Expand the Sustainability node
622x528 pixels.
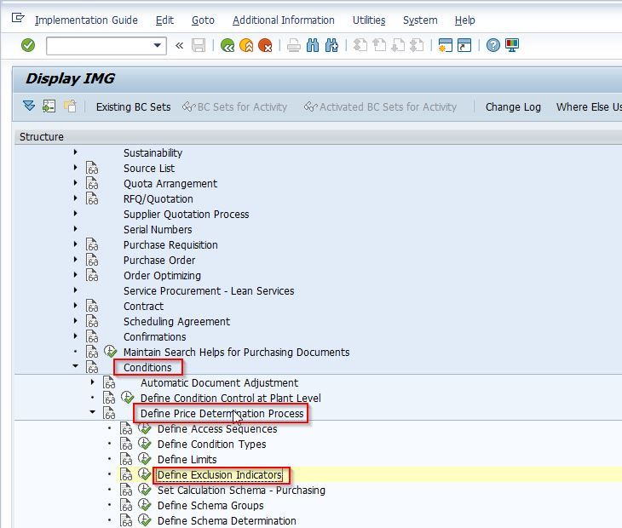pos(75,152)
